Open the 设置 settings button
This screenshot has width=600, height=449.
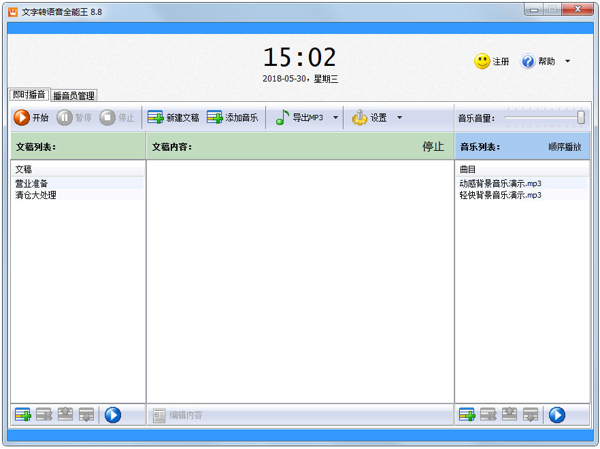369,118
